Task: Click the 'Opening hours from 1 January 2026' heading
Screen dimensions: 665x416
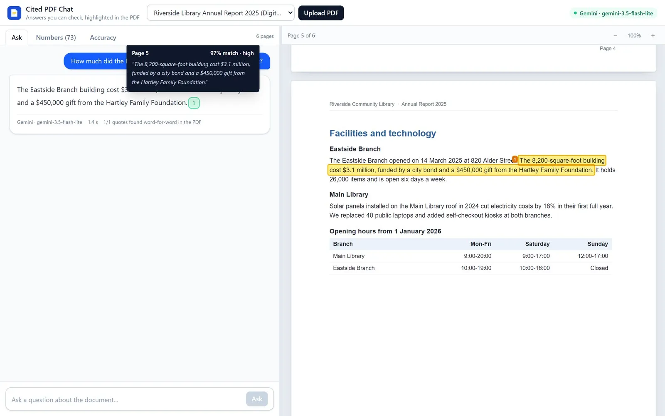Action: click(385, 231)
